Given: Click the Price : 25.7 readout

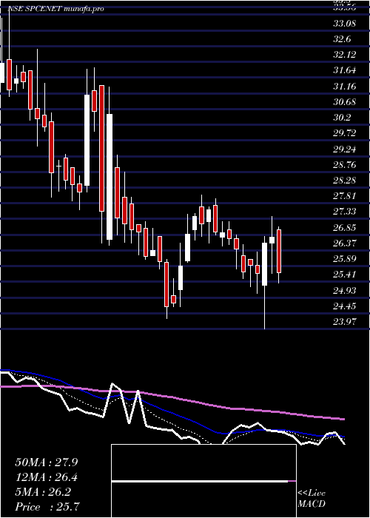Looking at the screenshot, I should (47, 507).
